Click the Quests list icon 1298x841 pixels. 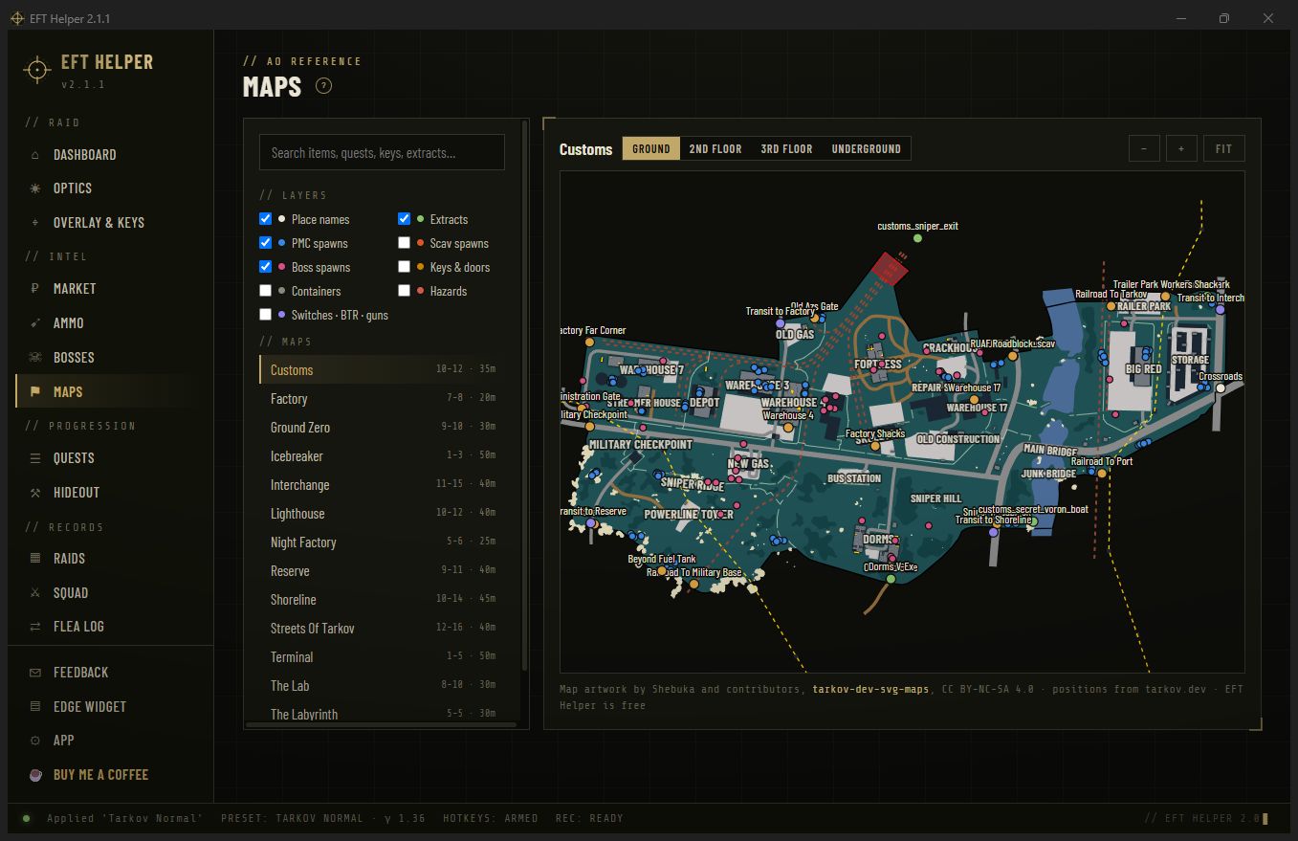(35, 458)
